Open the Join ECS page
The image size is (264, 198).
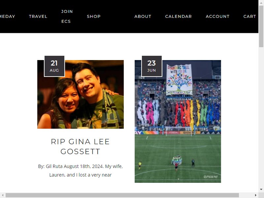(67, 16)
